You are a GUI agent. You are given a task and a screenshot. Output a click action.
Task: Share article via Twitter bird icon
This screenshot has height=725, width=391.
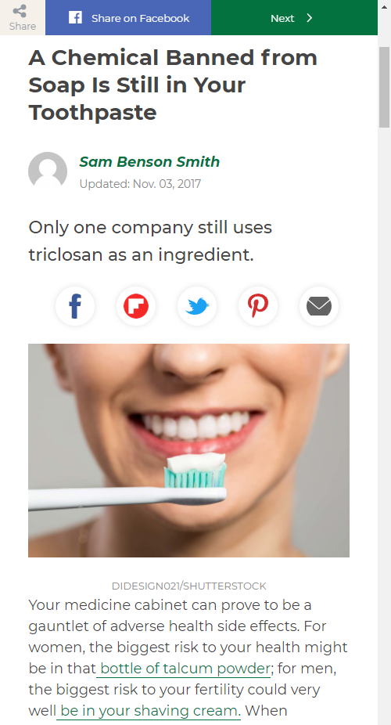point(197,305)
